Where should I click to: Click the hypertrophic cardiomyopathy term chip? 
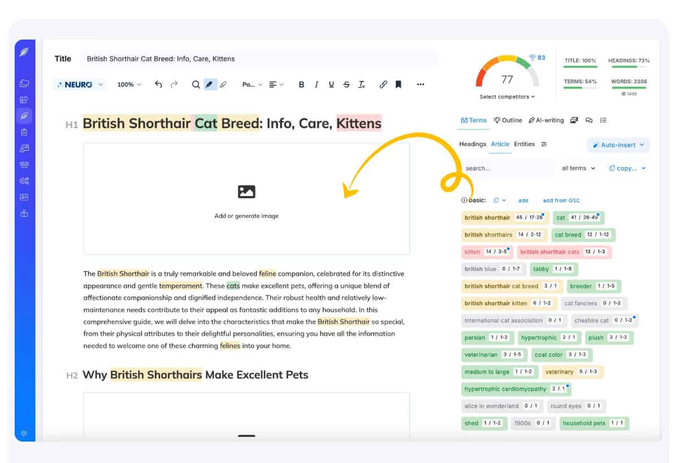(x=516, y=389)
